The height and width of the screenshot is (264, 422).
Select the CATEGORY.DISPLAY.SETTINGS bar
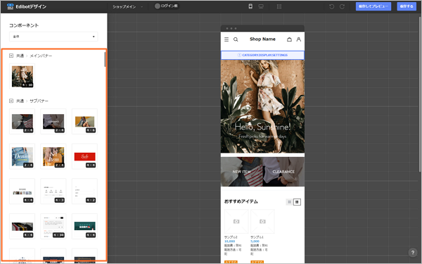[262, 55]
